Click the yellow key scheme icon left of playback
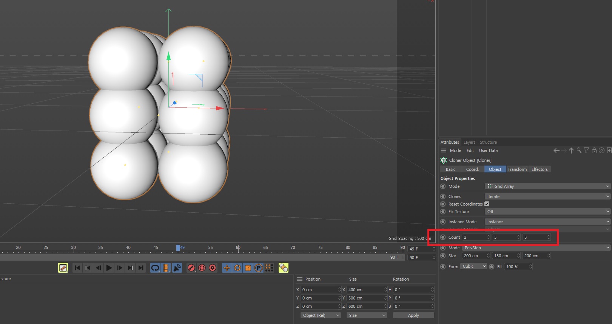 click(63, 268)
